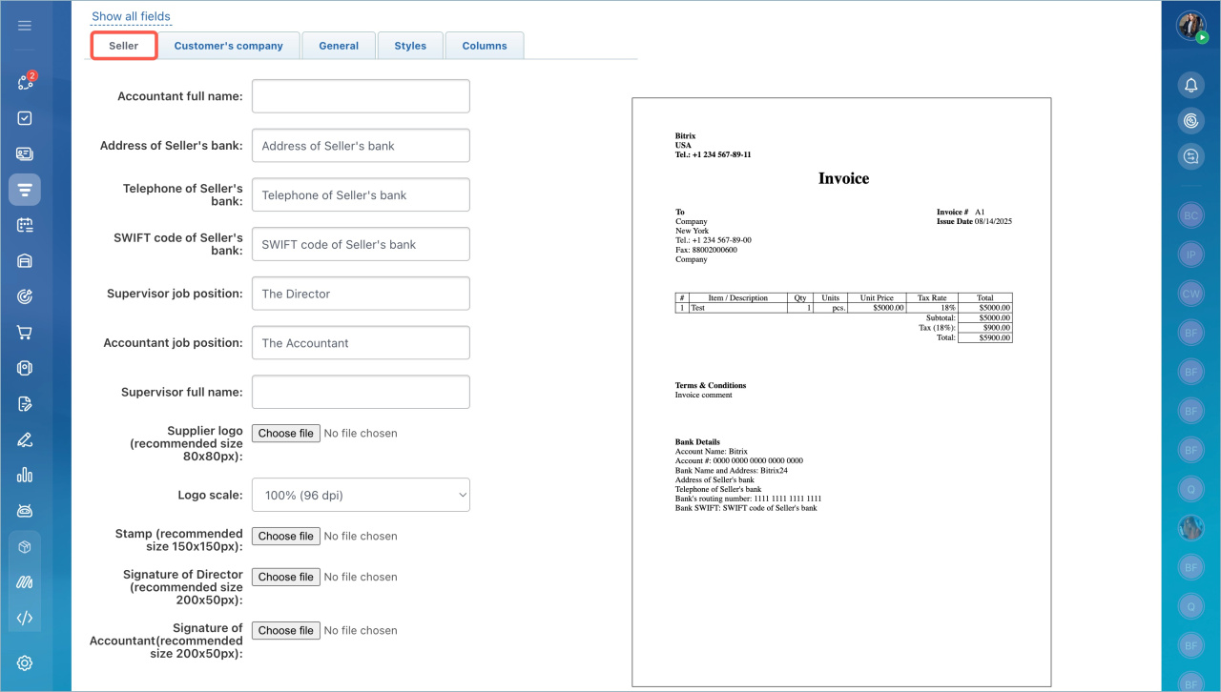Choose file for Supplier logo
1221x692 pixels.
(x=285, y=433)
